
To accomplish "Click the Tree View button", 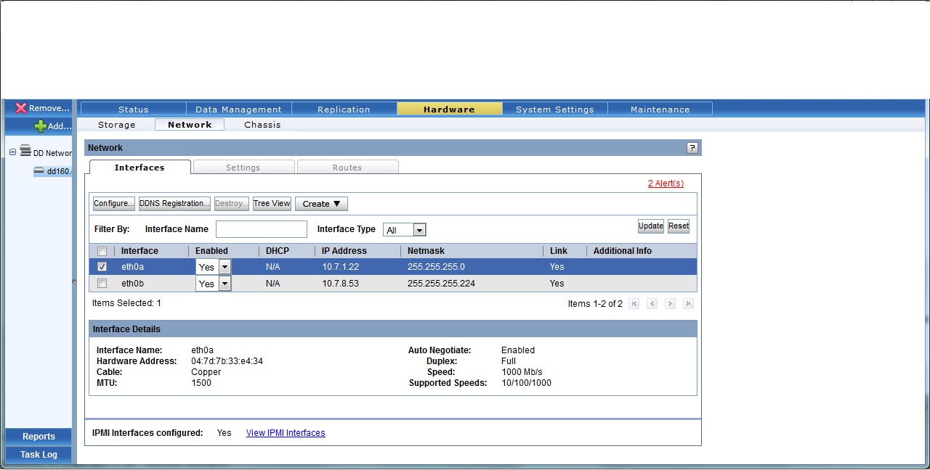I will 272,204.
